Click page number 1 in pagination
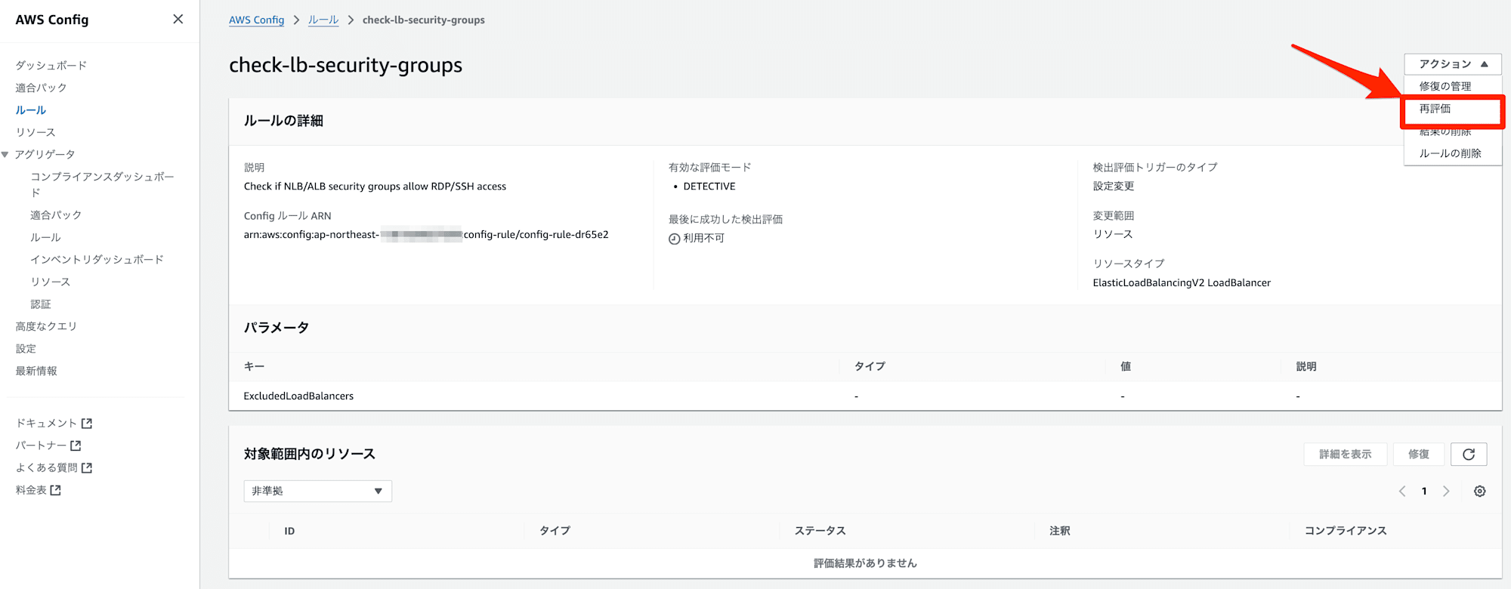The height and width of the screenshot is (589, 1511). coord(1424,491)
